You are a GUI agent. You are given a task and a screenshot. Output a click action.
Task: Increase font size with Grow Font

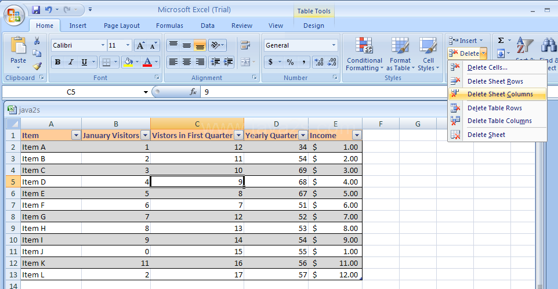point(140,46)
